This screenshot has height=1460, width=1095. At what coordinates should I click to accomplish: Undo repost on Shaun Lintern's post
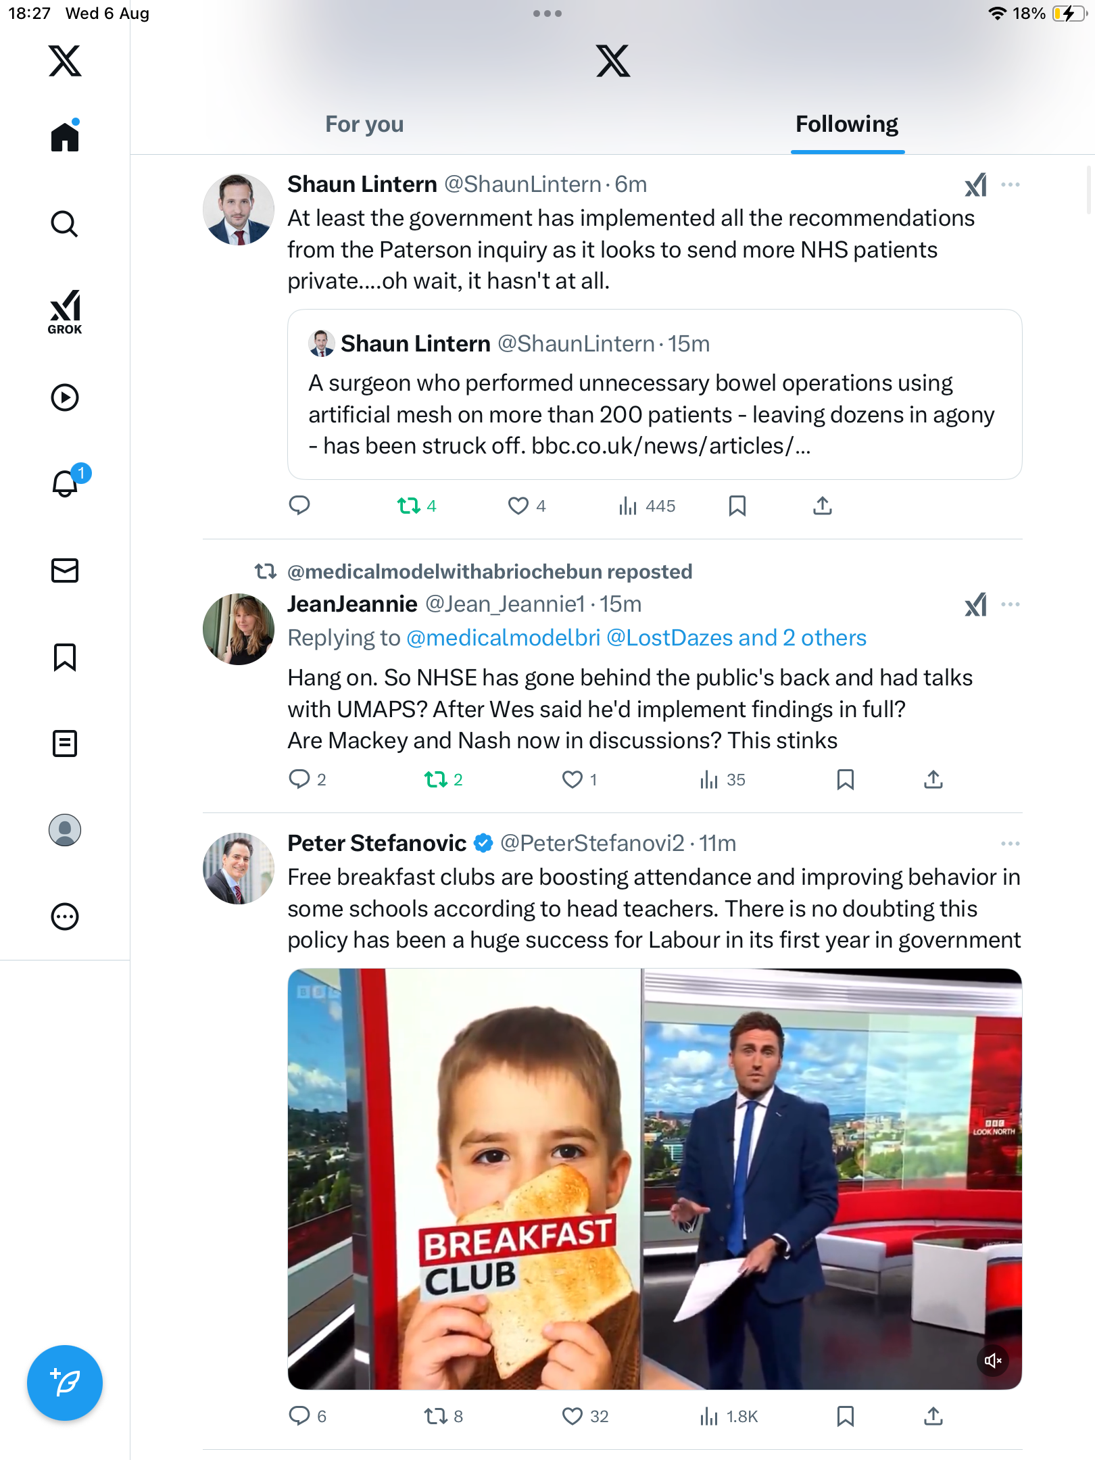pos(409,506)
